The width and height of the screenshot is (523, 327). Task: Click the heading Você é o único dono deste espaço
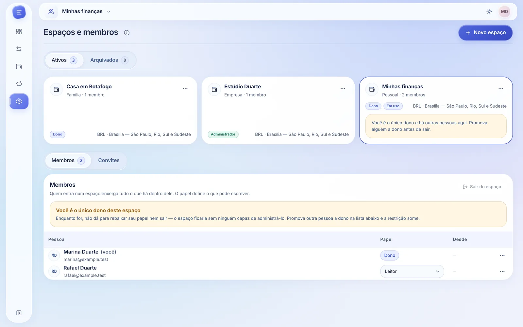[x=98, y=211]
